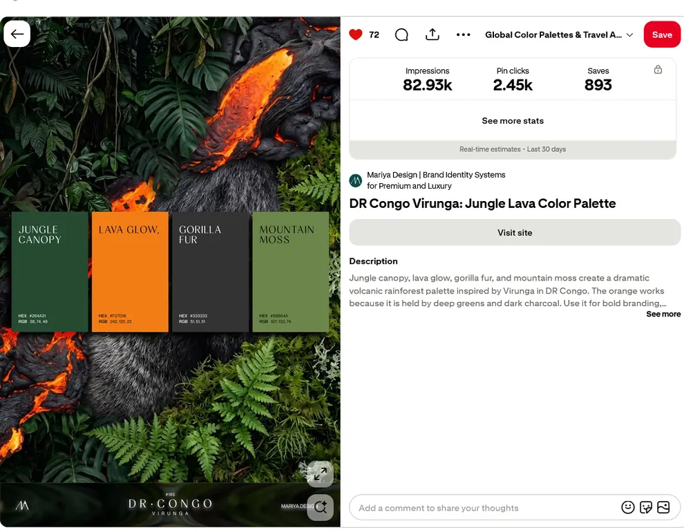Unlike the pin via red heart
This screenshot has height=532, width=684.
(x=356, y=35)
